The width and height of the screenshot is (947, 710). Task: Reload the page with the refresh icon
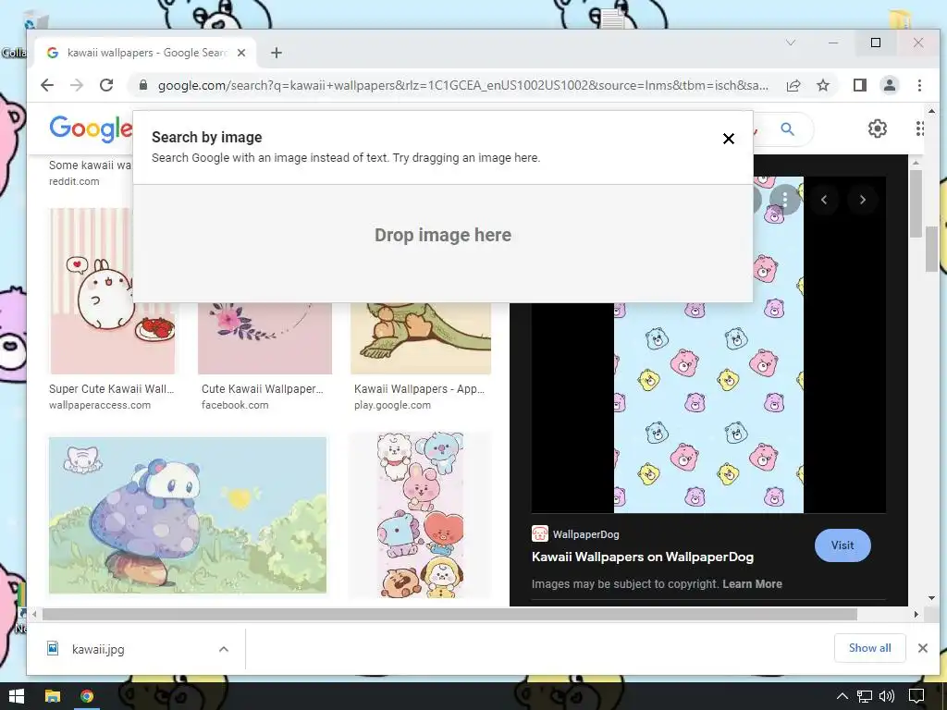(106, 85)
